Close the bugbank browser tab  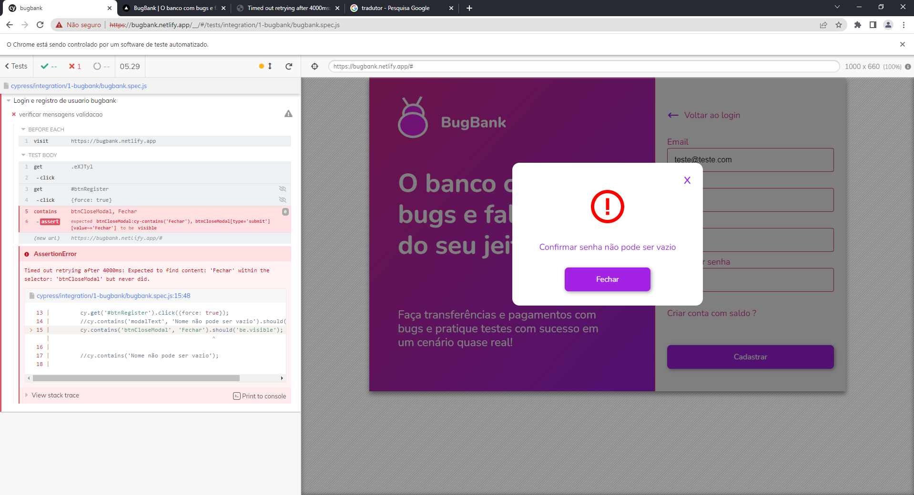[110, 8]
